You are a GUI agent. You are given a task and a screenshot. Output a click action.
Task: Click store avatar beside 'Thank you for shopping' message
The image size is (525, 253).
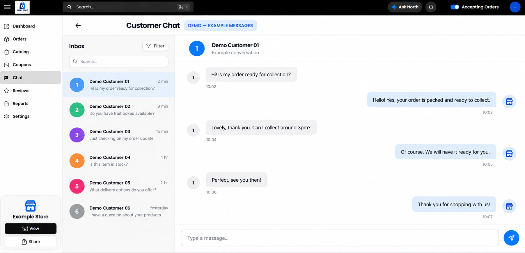[509, 206]
